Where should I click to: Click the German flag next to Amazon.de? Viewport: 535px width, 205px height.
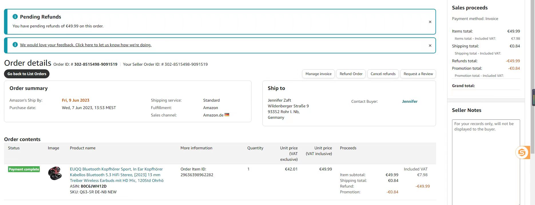tap(227, 115)
